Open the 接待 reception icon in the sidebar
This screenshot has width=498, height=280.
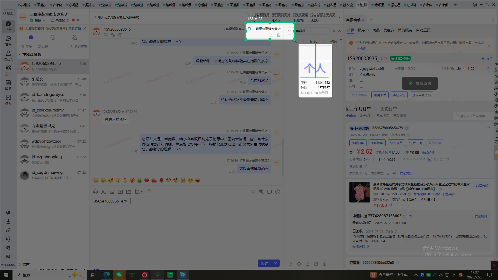(8, 26)
